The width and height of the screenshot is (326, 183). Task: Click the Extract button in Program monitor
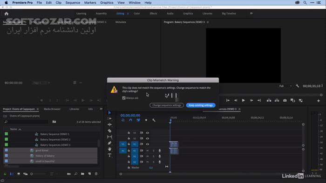click(x=277, y=100)
